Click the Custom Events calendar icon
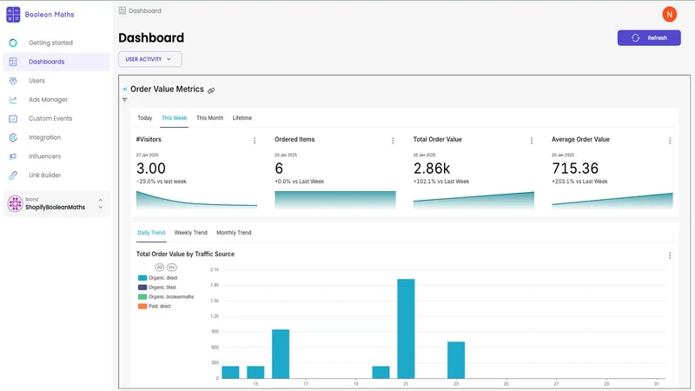This screenshot has width=695, height=391. (13, 118)
